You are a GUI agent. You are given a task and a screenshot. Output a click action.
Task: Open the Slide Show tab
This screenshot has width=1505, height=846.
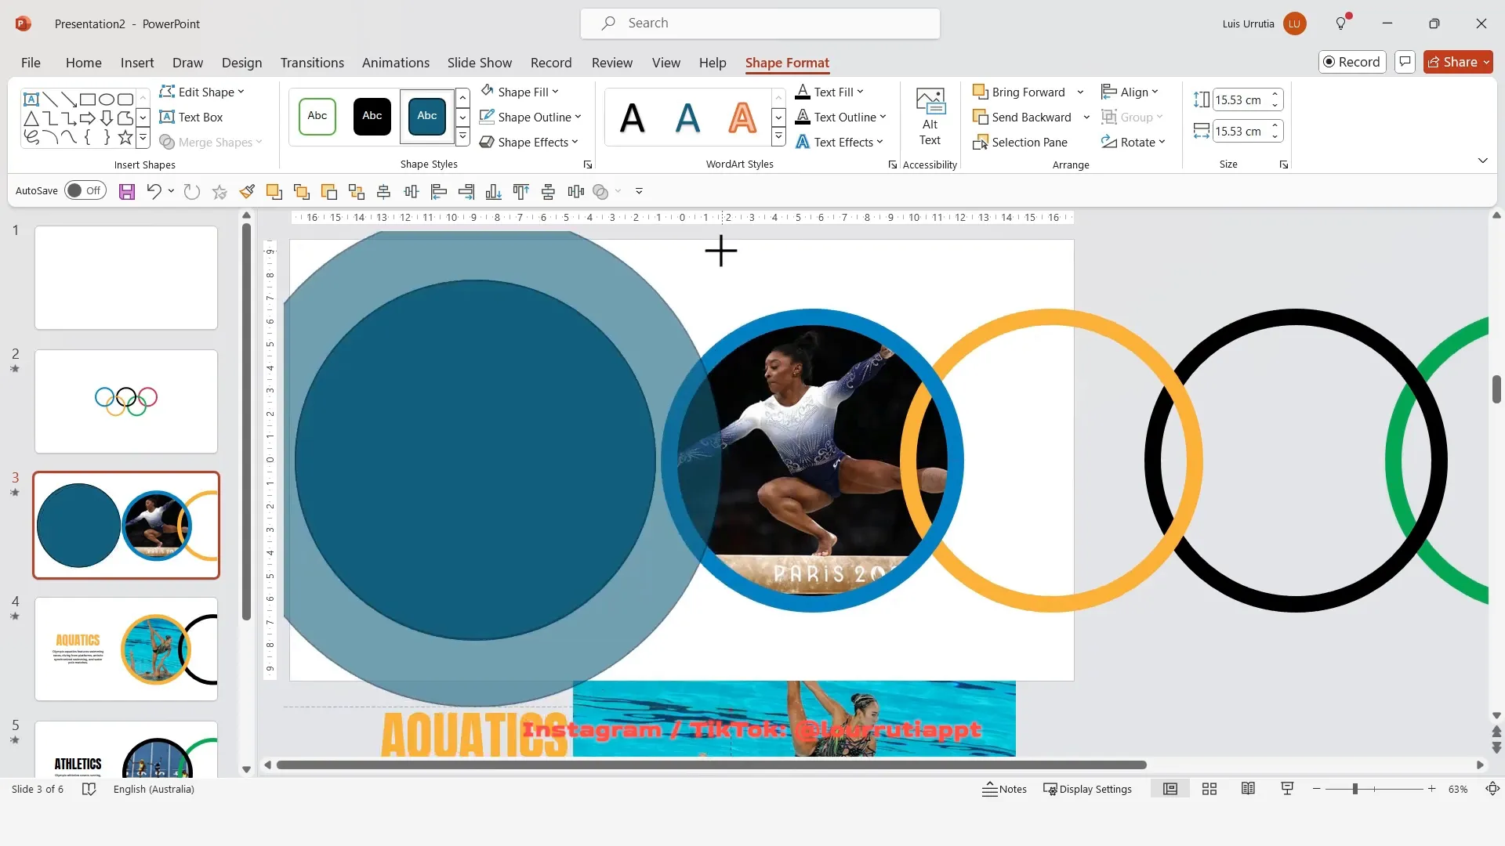[479, 63]
